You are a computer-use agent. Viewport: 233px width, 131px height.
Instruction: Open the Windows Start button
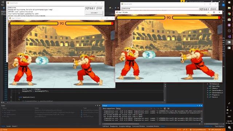(229, 3)
